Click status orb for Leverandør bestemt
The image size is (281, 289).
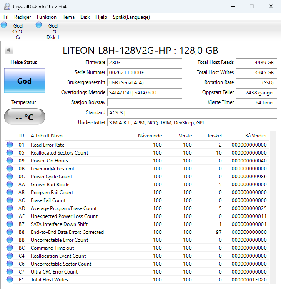click(10, 168)
